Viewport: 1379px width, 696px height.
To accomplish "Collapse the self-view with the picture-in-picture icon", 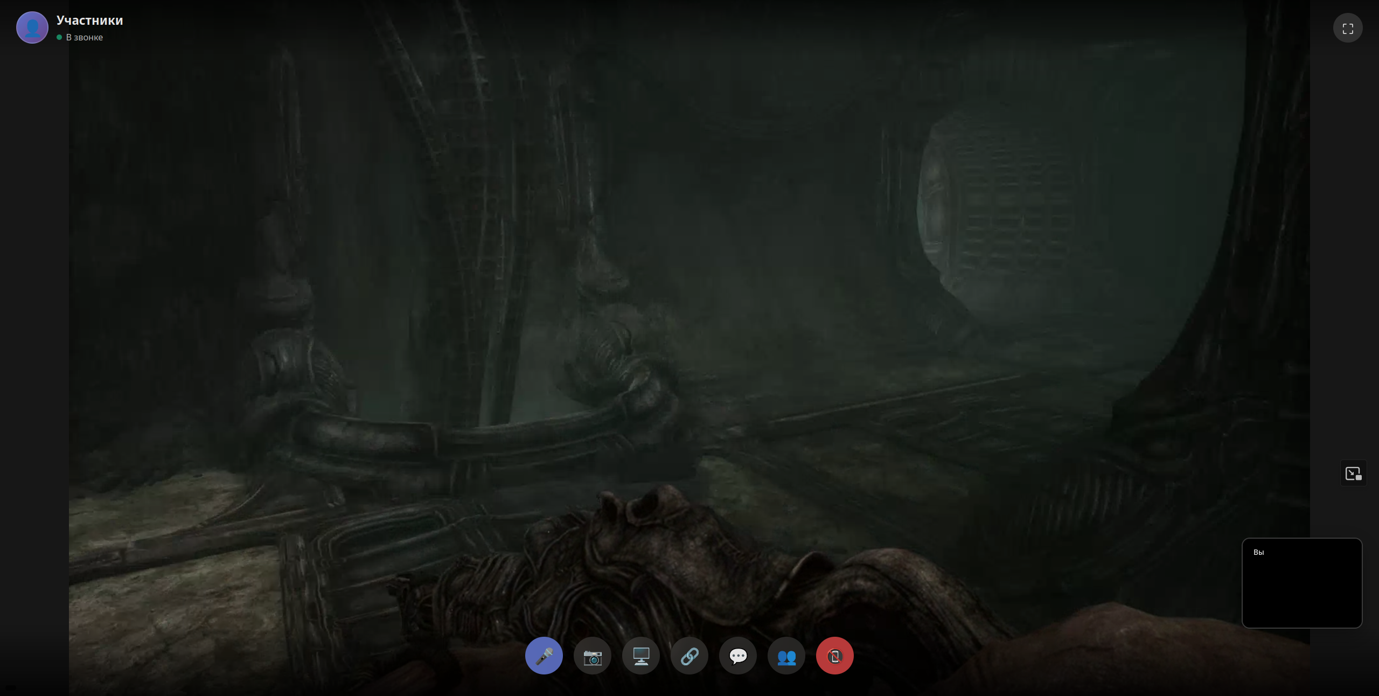I will tap(1353, 473).
